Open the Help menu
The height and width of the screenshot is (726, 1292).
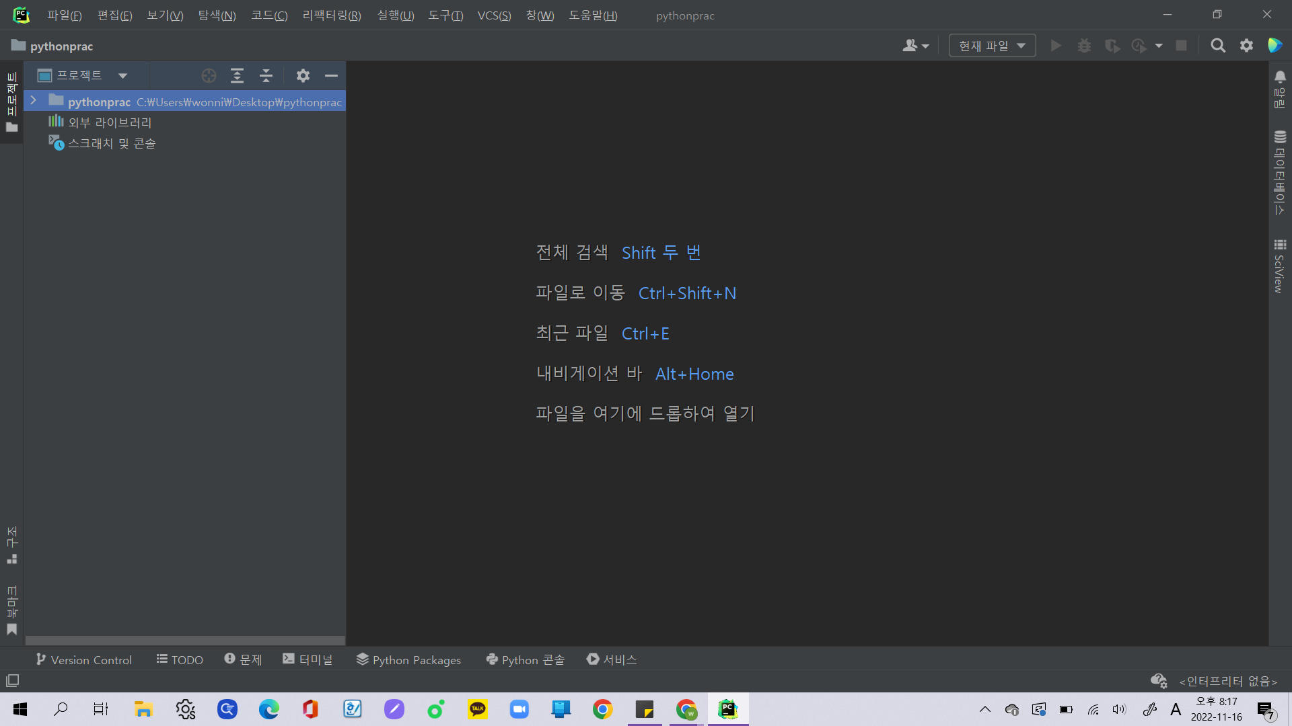pos(594,15)
